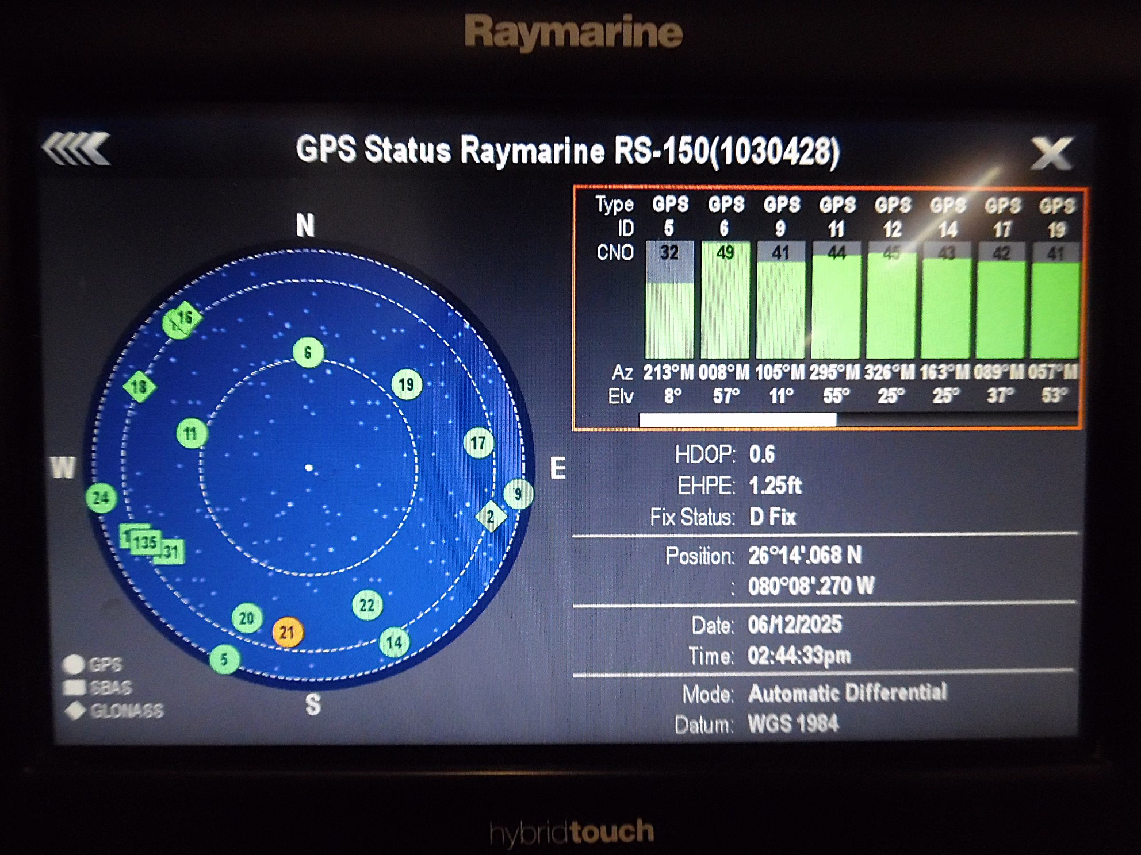Select GPS satellite 17 on sky view
This screenshot has width=1141, height=855.
tap(478, 442)
